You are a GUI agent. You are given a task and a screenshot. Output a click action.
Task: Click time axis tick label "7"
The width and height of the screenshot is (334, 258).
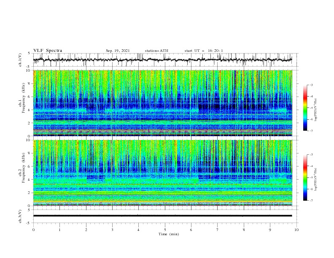[218, 230]
